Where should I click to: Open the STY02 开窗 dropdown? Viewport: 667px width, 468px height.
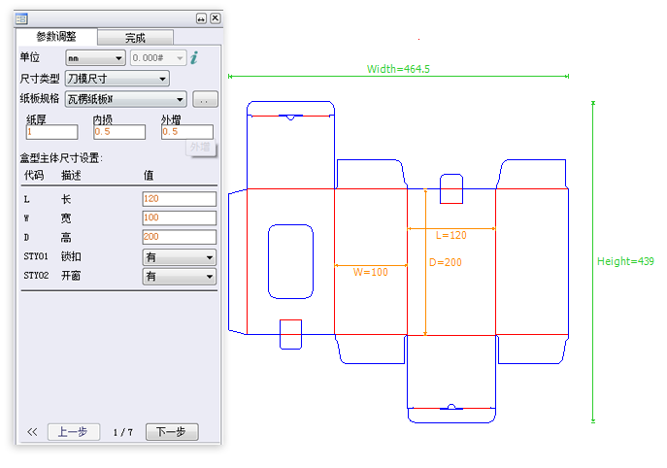(x=179, y=276)
